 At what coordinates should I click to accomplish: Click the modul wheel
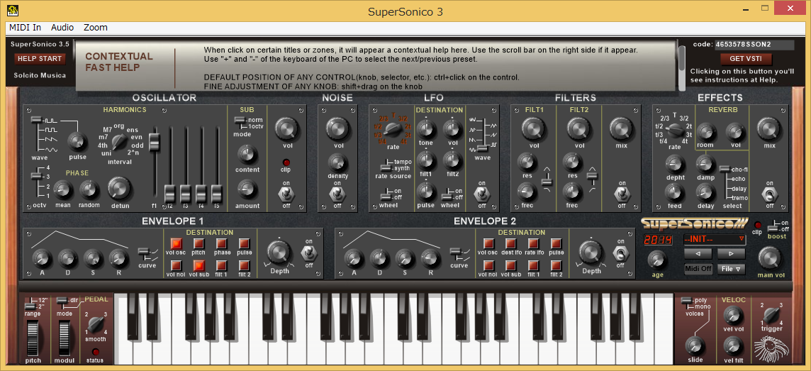coord(65,338)
